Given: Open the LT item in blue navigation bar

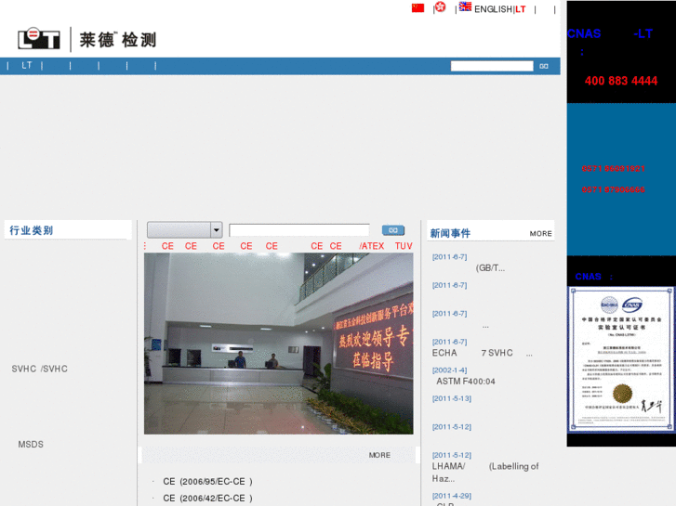Looking at the screenshot, I should point(27,66).
